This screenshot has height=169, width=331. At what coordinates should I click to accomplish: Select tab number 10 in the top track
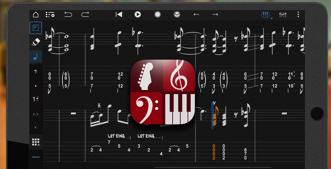point(290,86)
